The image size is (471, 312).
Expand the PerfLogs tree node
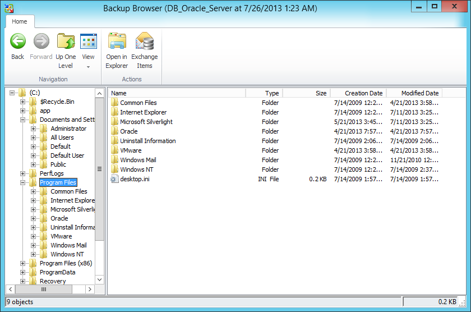23,173
